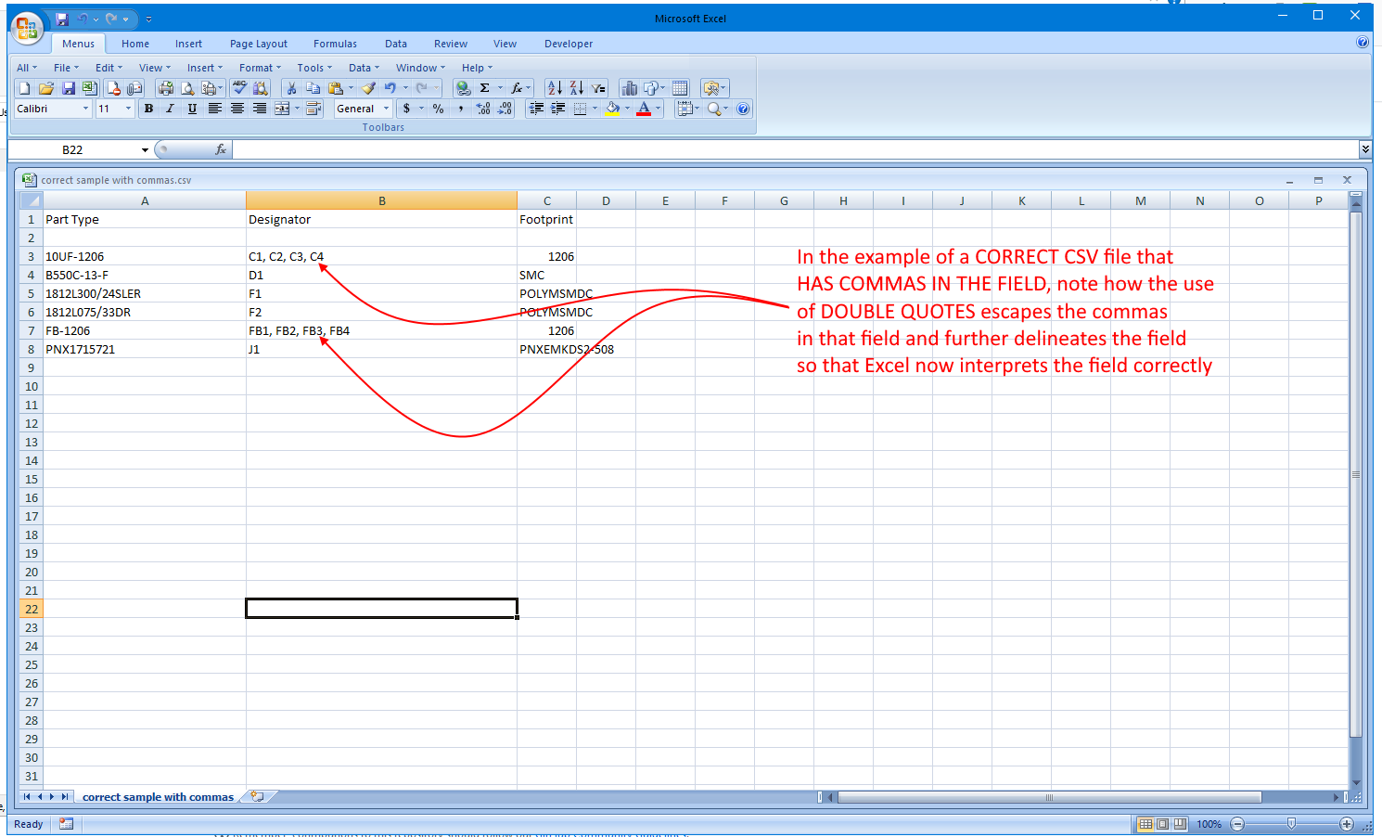Run Spelling check ABC icon
The image size is (1382, 837).
pyautogui.click(x=239, y=88)
